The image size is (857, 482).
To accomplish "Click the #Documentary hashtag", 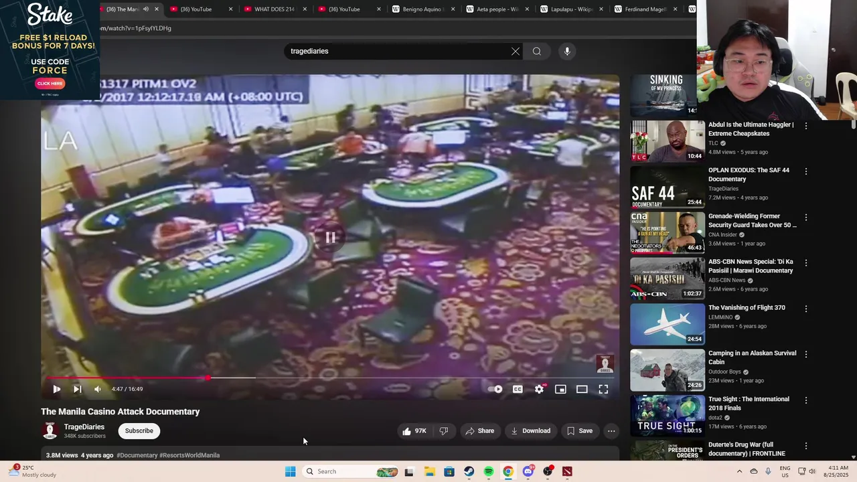I will [x=137, y=455].
